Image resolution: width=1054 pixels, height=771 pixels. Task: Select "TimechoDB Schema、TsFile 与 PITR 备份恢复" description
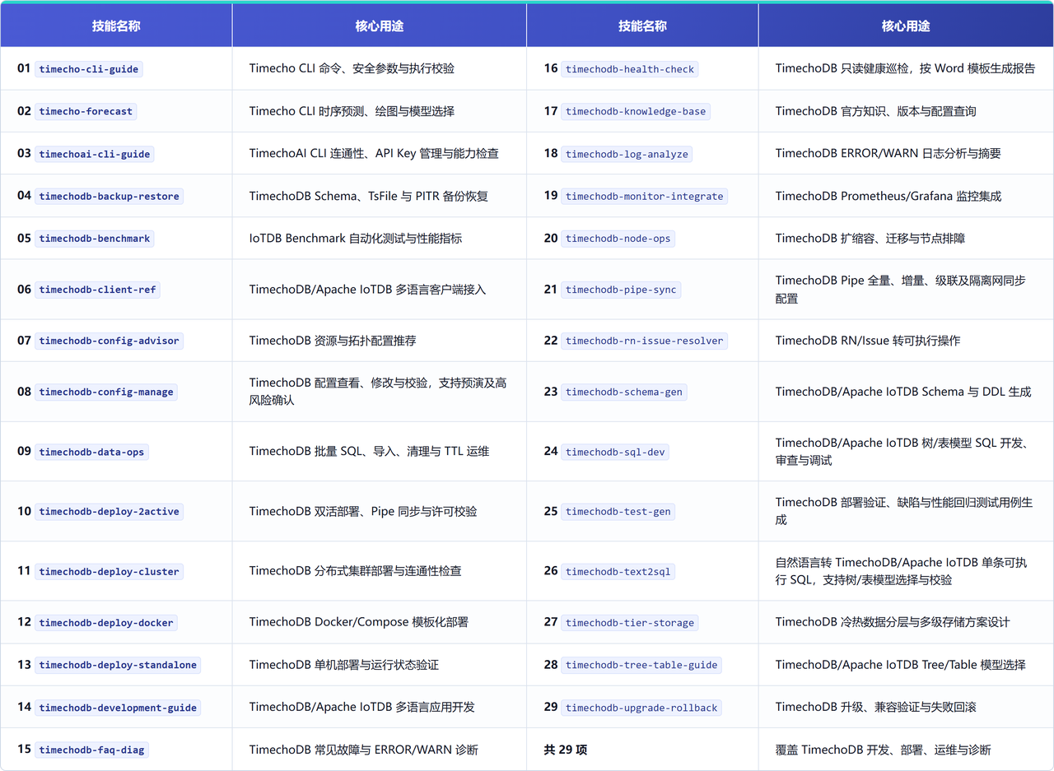pos(369,196)
